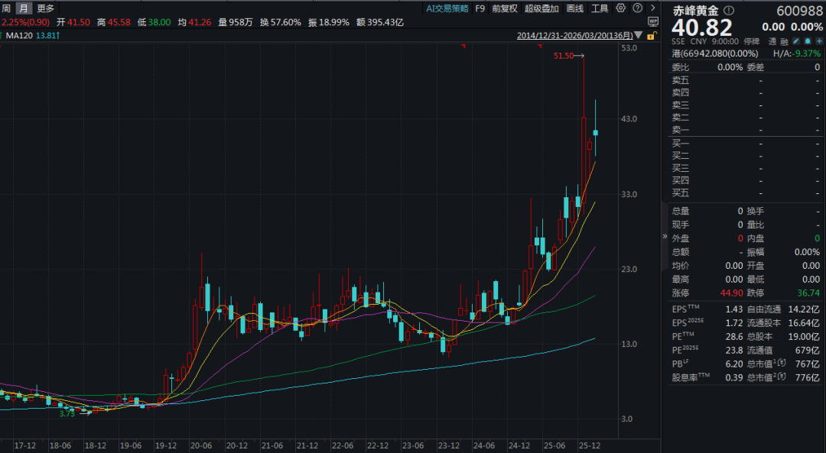Click the currency switch icon next to 总市值¹
826x453 pixels.
click(781, 364)
